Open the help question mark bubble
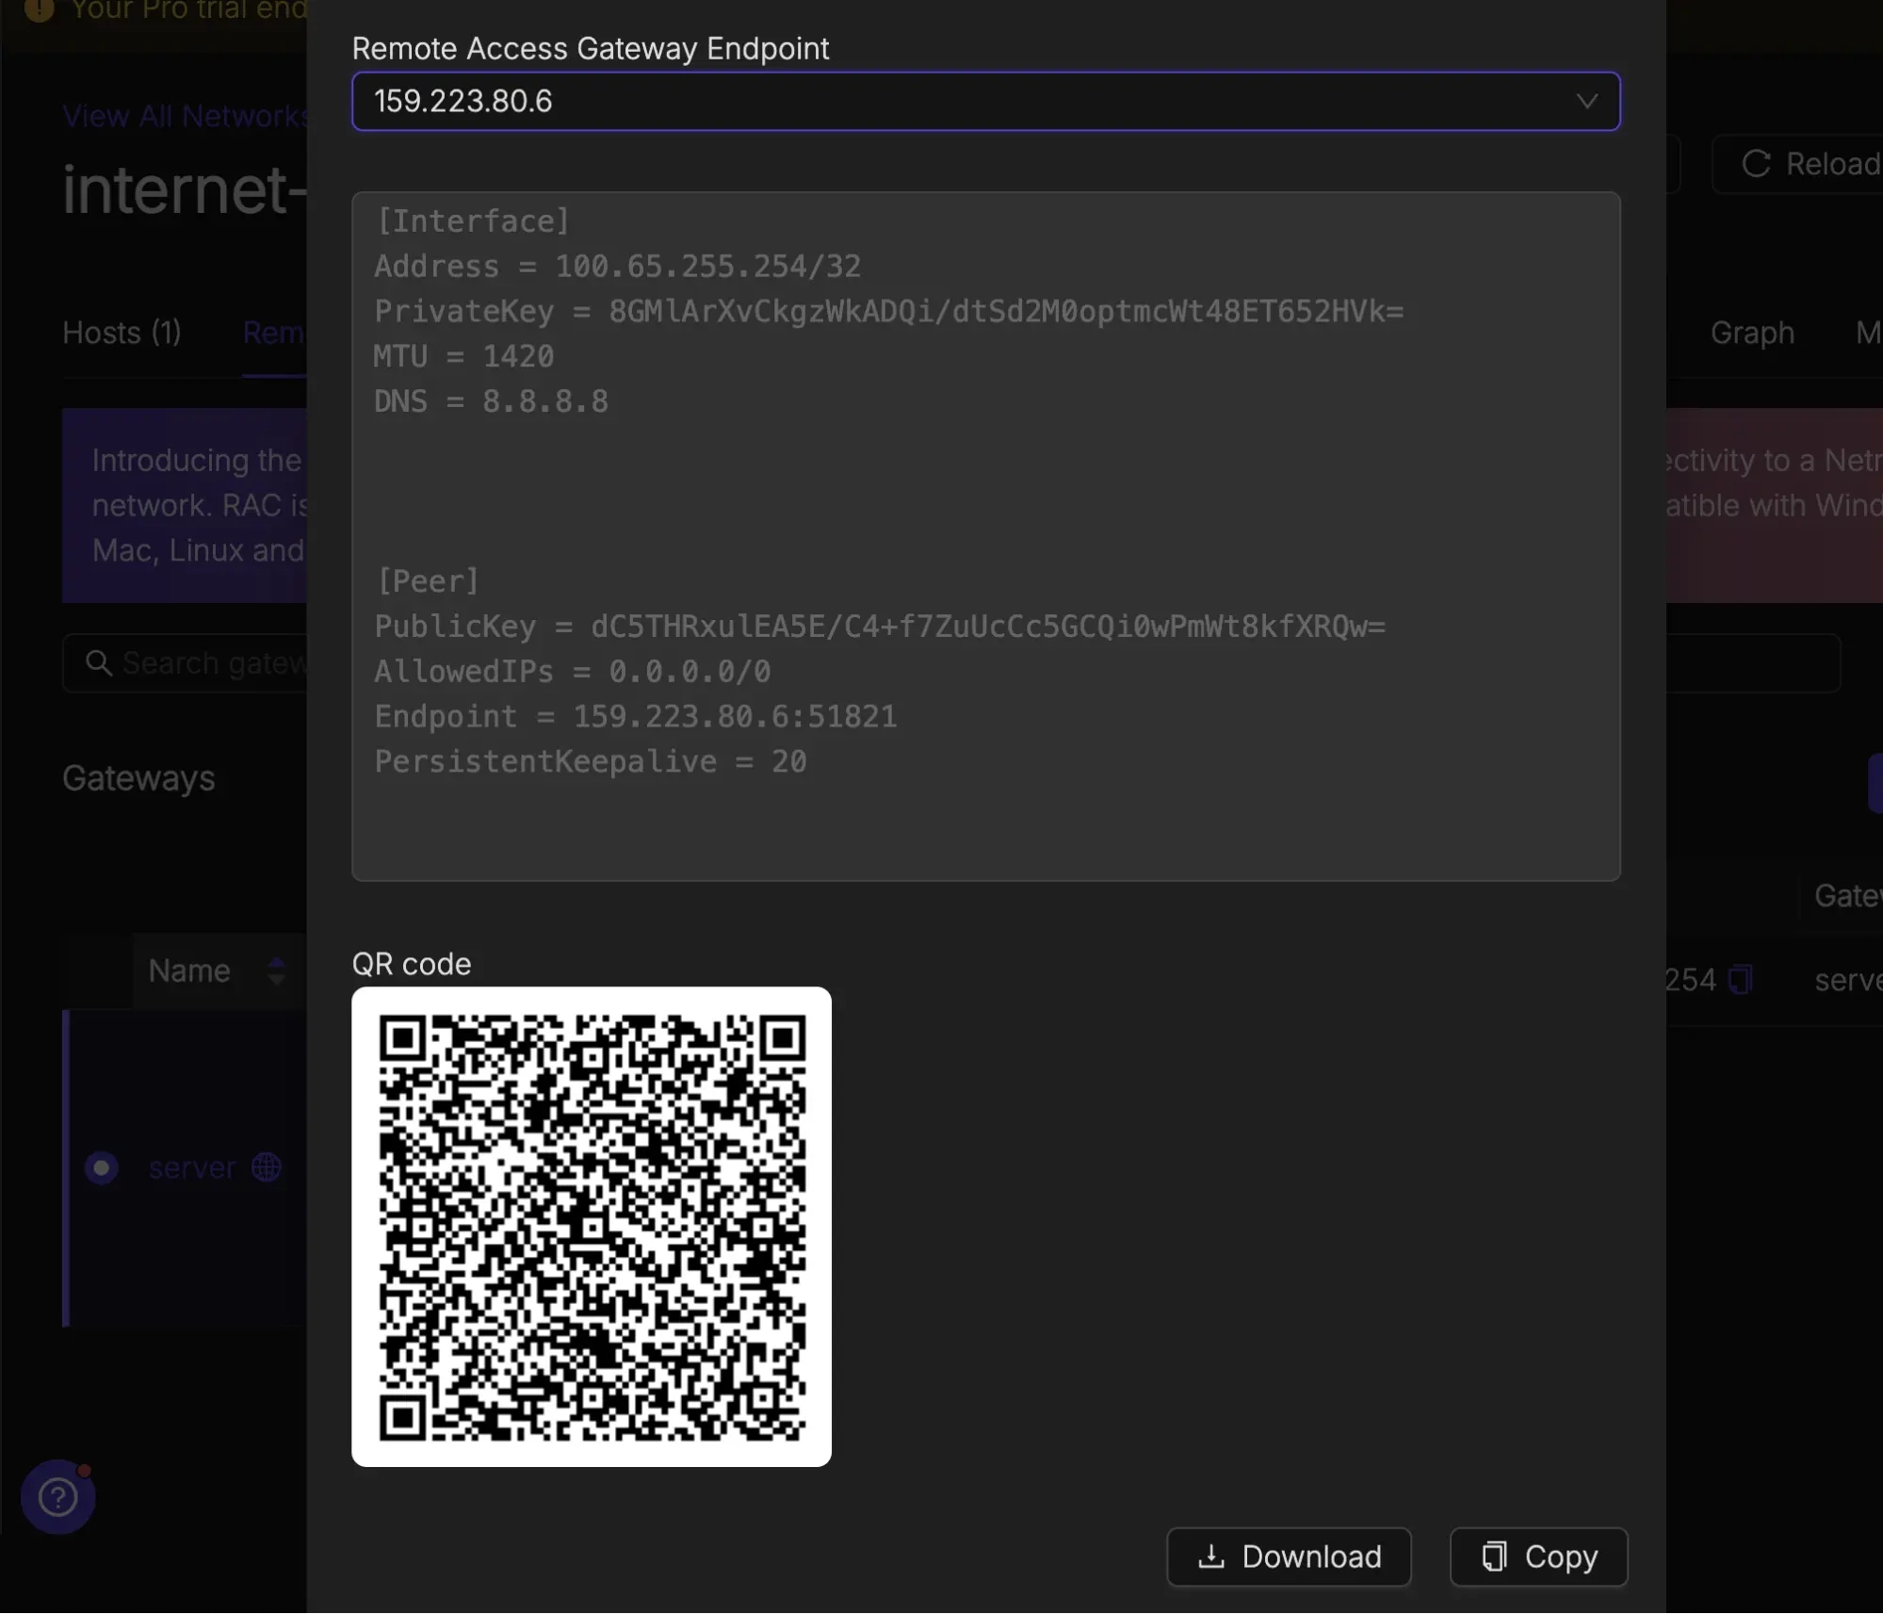The width and height of the screenshot is (1883, 1614). pyautogui.click(x=57, y=1496)
